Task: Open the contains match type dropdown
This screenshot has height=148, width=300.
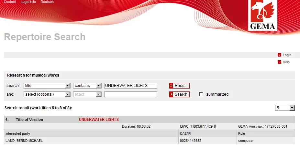Action: tap(87, 86)
